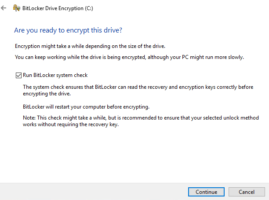The image size is (269, 200).
Task: Click the "You can keep working" sentence
Action: 129,57
